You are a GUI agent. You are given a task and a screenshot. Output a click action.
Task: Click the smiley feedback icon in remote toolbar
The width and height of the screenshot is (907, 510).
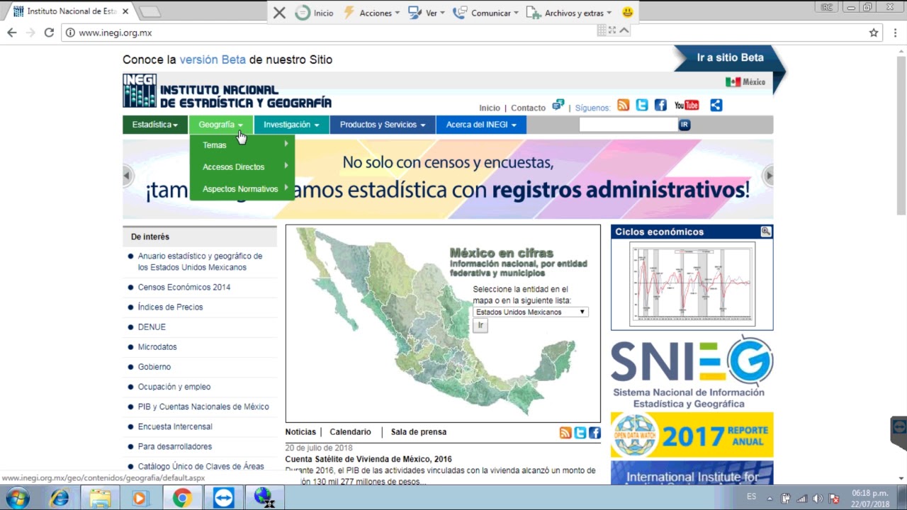[x=627, y=13]
